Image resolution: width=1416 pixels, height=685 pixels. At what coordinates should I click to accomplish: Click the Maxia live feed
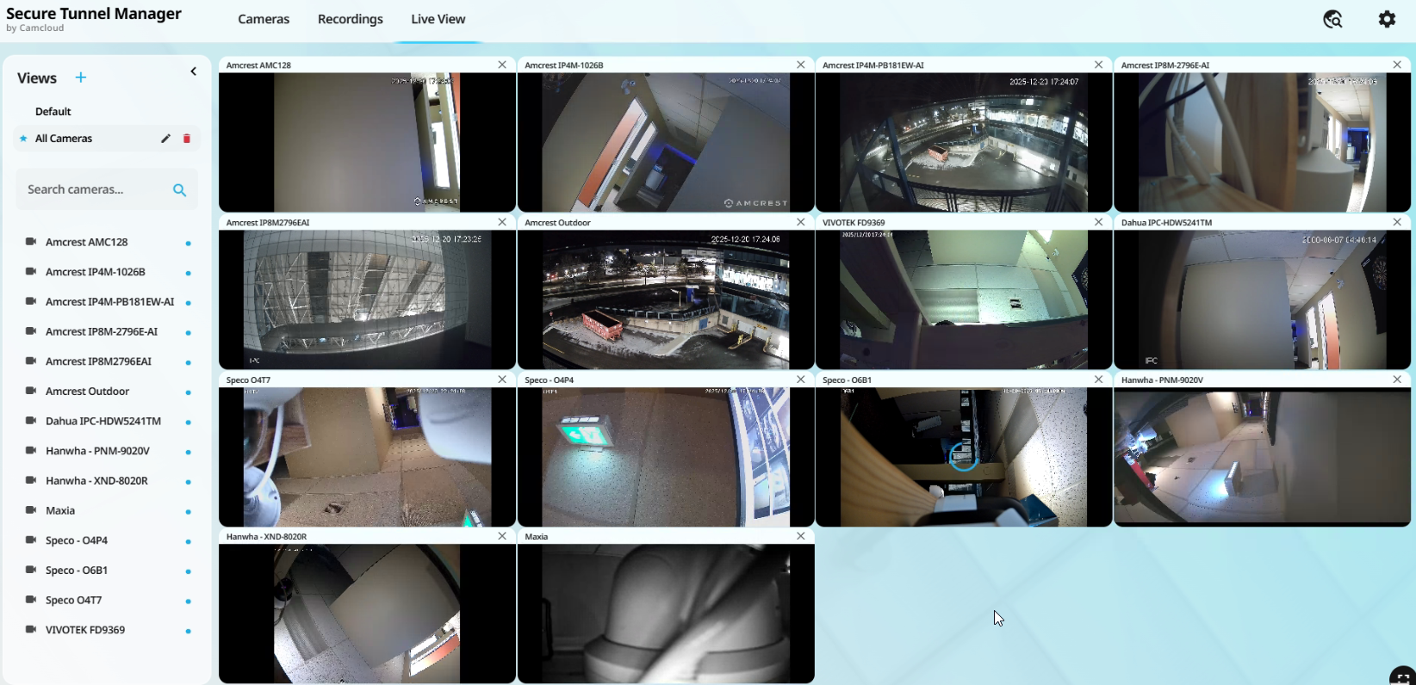pyautogui.click(x=666, y=614)
